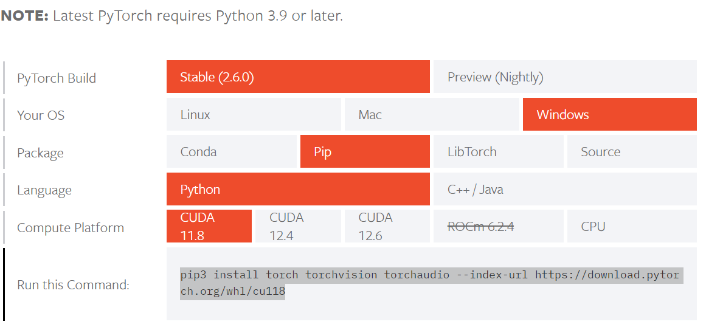
Task: Choose the Conda package option
Action: pos(232,152)
